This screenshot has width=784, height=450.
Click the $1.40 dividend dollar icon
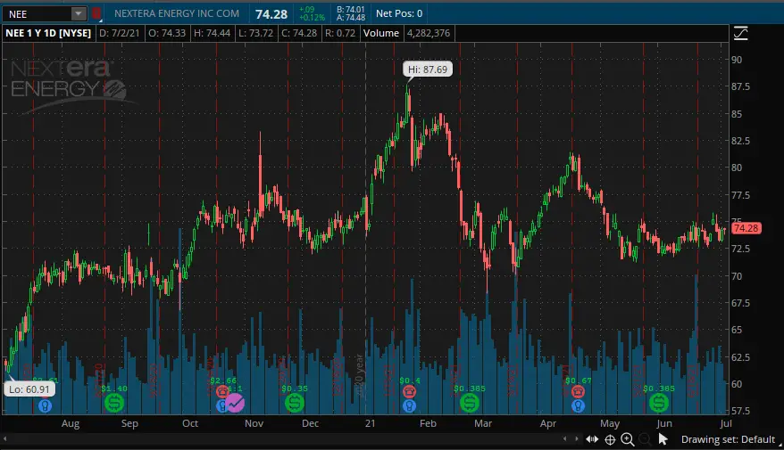pyautogui.click(x=114, y=403)
